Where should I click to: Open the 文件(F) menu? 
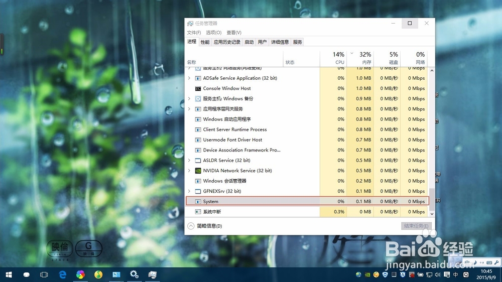(x=194, y=33)
